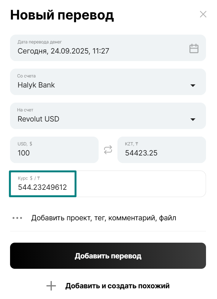Click the KZT, ₸ currency label

coord(132,144)
